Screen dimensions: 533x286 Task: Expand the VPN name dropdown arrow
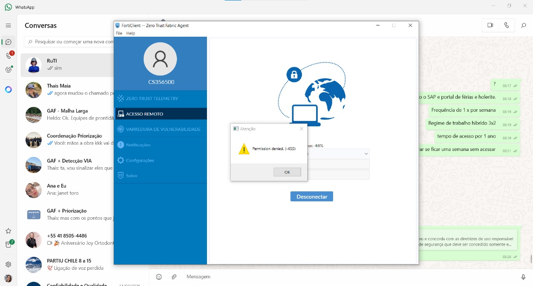[366, 154]
